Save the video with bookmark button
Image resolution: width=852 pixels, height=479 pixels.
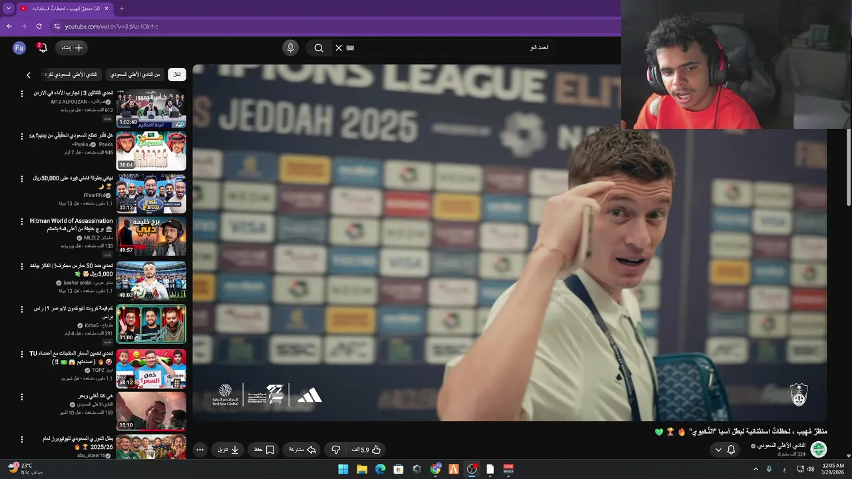[264, 450]
